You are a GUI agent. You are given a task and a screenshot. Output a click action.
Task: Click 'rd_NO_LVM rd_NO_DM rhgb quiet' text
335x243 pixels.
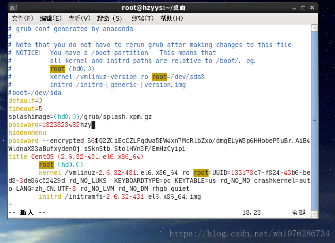coord(135,189)
